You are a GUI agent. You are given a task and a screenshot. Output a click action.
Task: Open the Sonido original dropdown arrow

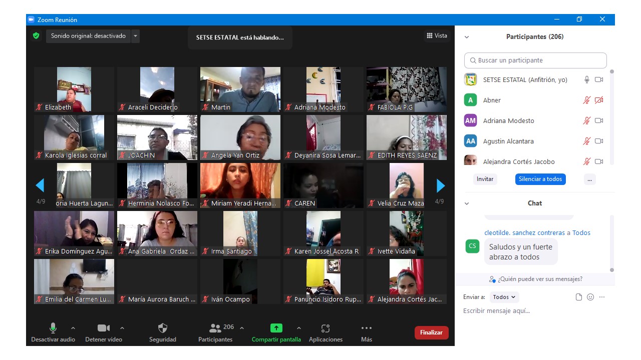click(135, 36)
